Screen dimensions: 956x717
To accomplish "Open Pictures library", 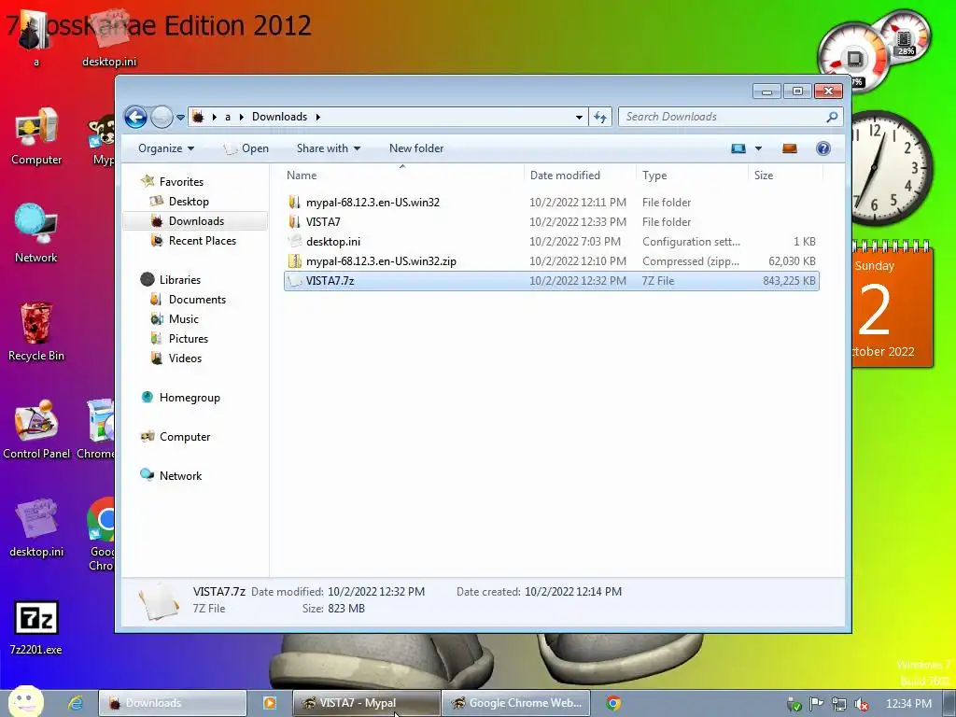I will tap(189, 338).
